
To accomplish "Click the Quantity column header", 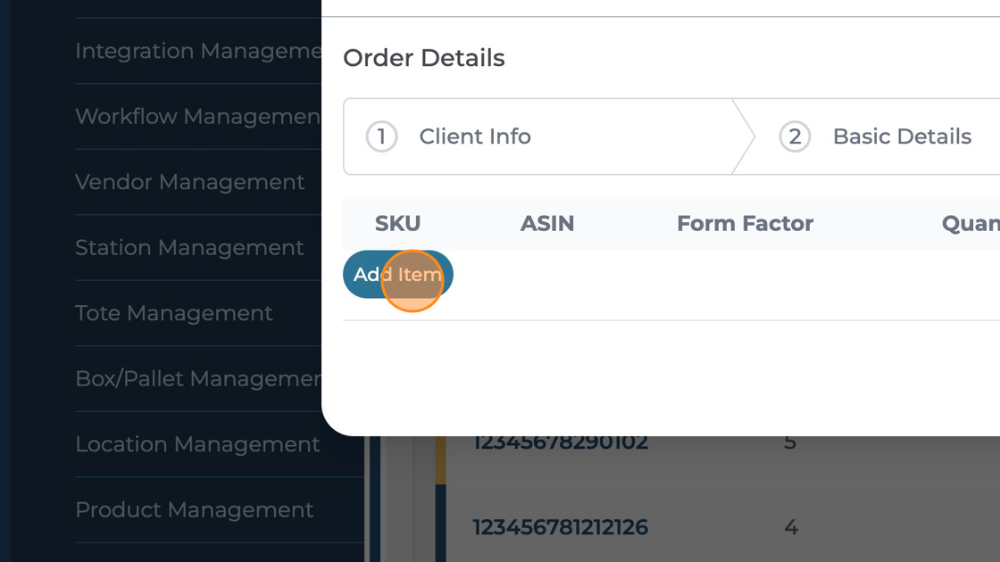I will tap(971, 223).
